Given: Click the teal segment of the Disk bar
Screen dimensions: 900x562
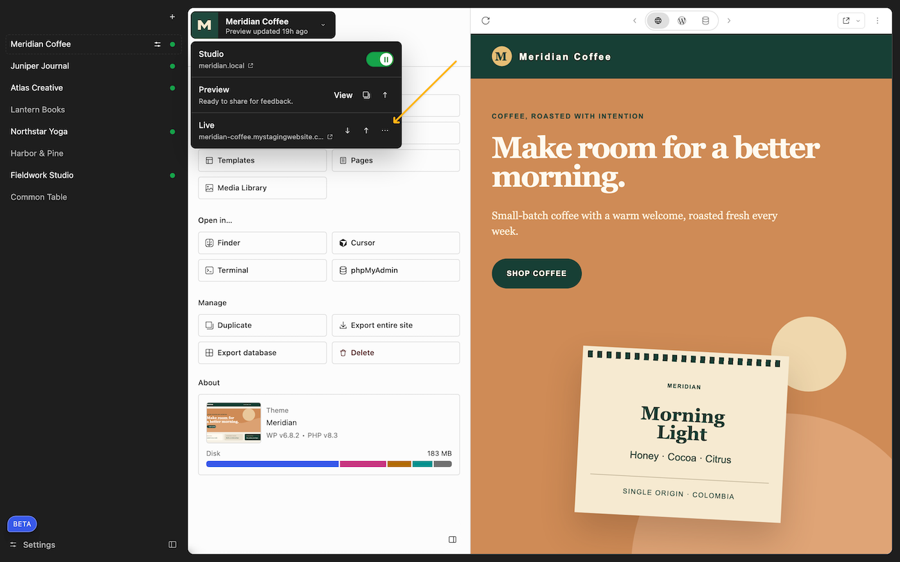Looking at the screenshot, I should pyautogui.click(x=422, y=464).
